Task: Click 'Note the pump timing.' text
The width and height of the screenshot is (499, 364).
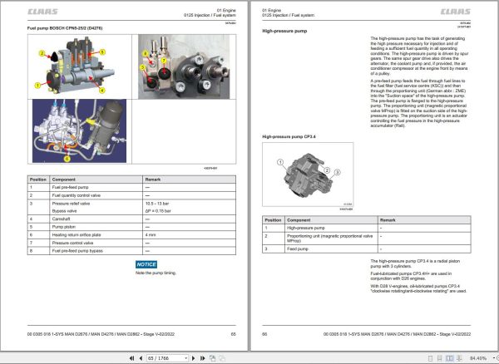Action: tap(156, 273)
